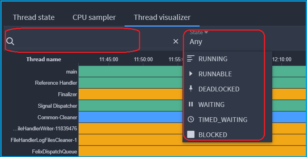The image size is (307, 157).
Task: Choose BLOCKED from the state list
Action: point(227,135)
